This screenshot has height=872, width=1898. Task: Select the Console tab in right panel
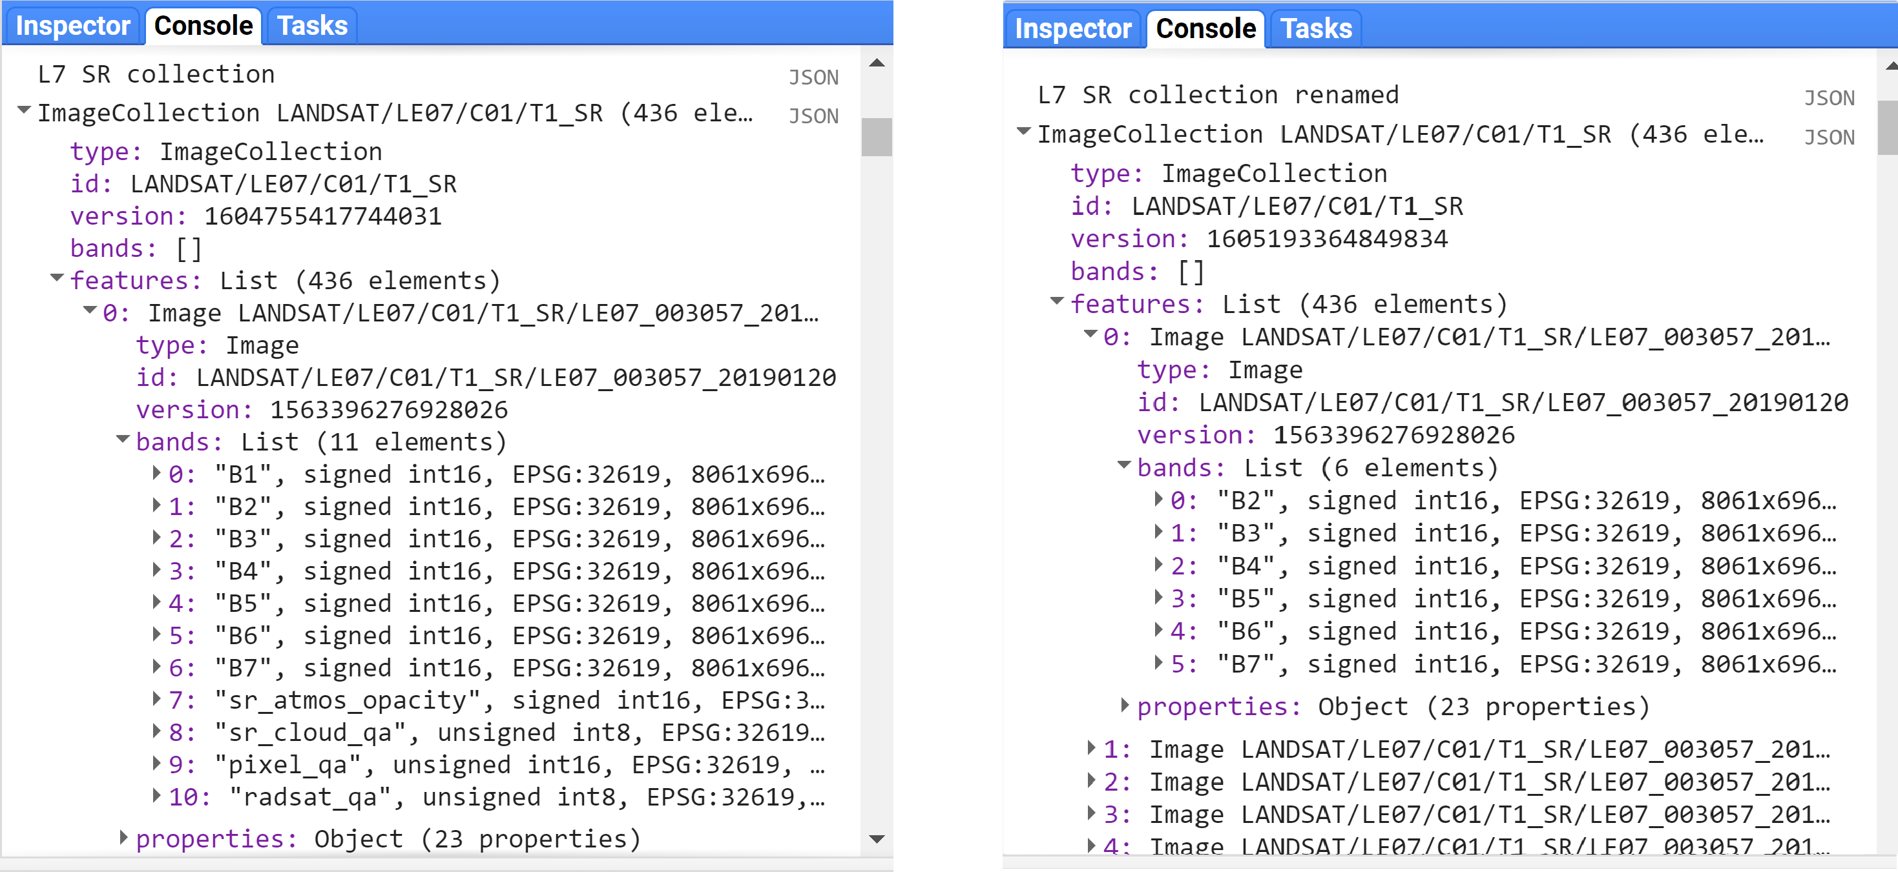click(1205, 30)
